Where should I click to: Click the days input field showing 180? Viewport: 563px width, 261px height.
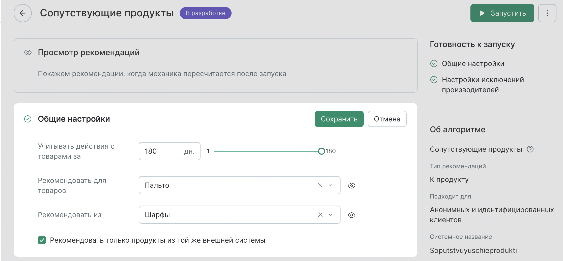pyautogui.click(x=170, y=151)
